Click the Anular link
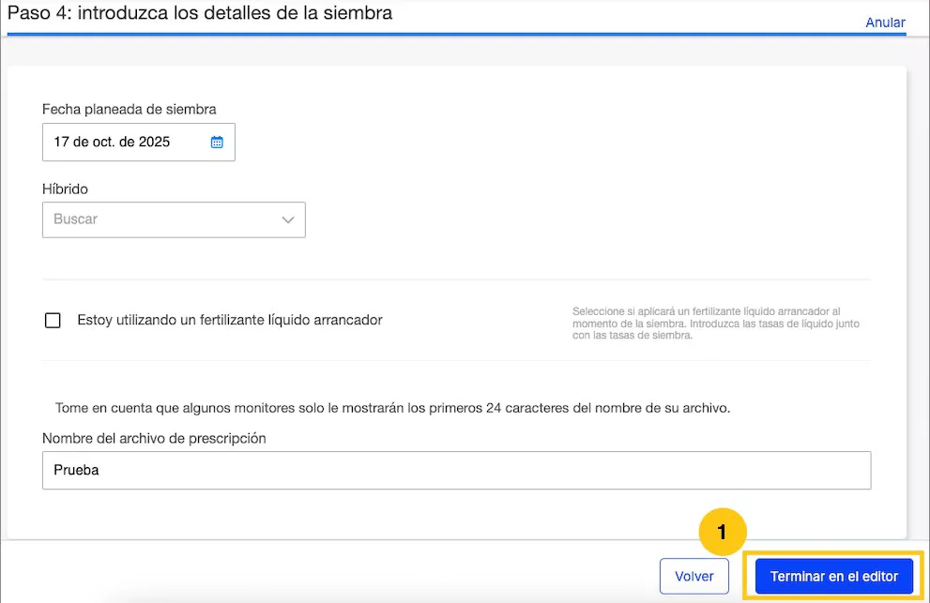 click(x=885, y=23)
